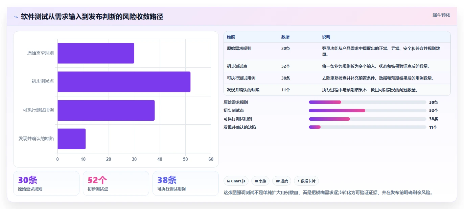Click the progress bar for 发现并确认的缺陷
The width and height of the screenshot is (464, 209).
(x=367, y=127)
